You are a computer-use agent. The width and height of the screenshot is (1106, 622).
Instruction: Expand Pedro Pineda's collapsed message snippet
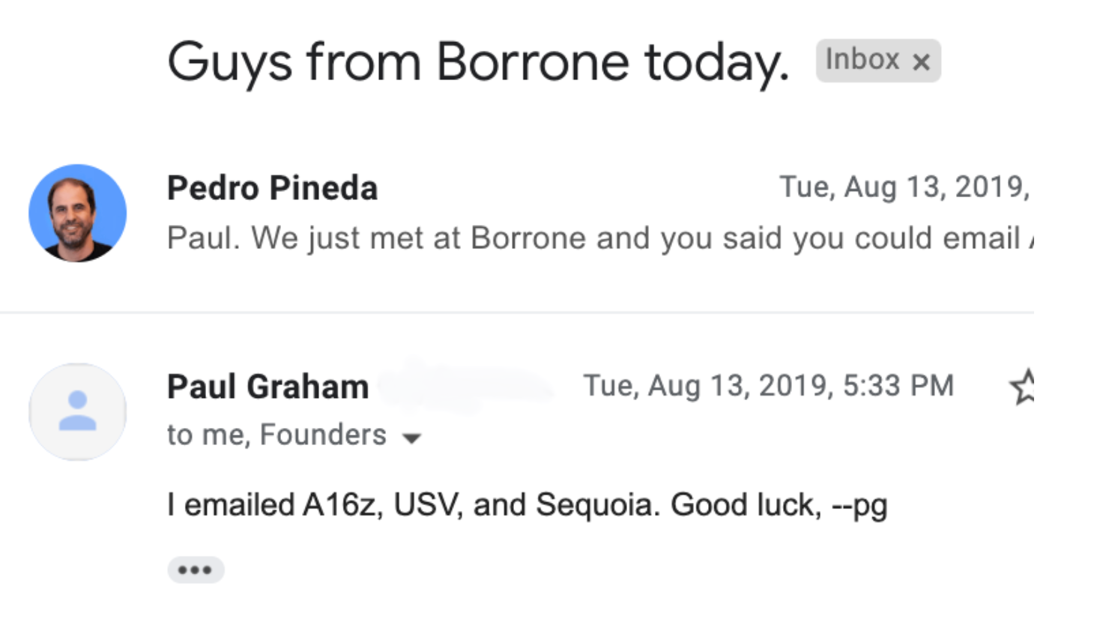click(x=592, y=238)
